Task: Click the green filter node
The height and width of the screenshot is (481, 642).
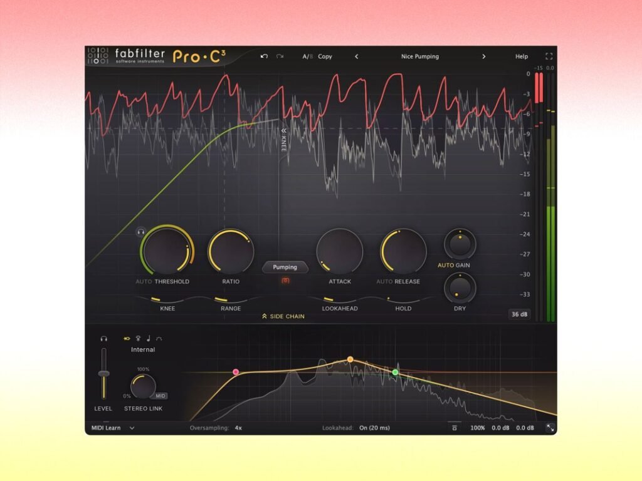Action: point(395,372)
